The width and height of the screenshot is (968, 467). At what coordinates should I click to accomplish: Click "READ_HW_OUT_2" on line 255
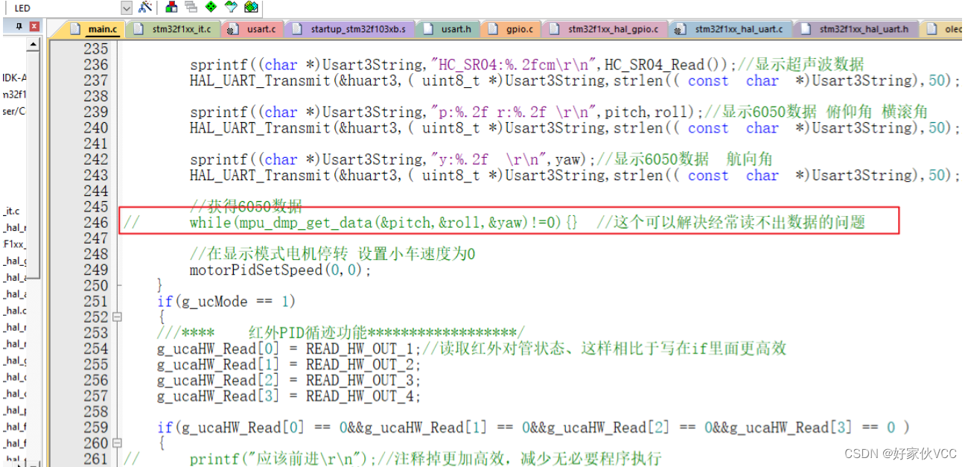359,364
